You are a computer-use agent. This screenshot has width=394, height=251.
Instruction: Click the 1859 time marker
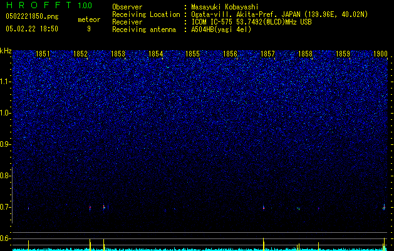343,54
